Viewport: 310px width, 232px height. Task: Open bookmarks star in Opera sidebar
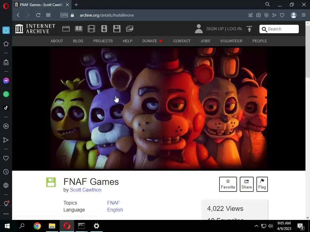tap(6, 44)
